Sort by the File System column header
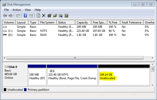Screen dimensions: 157x100 tap(48, 22)
